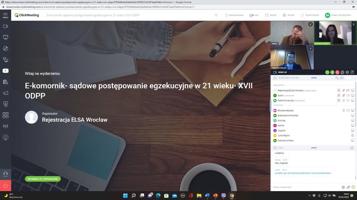Image resolution: width=357 pixels, height=200 pixels.
Task: Open participants settings gear icon
Action: 342,78
